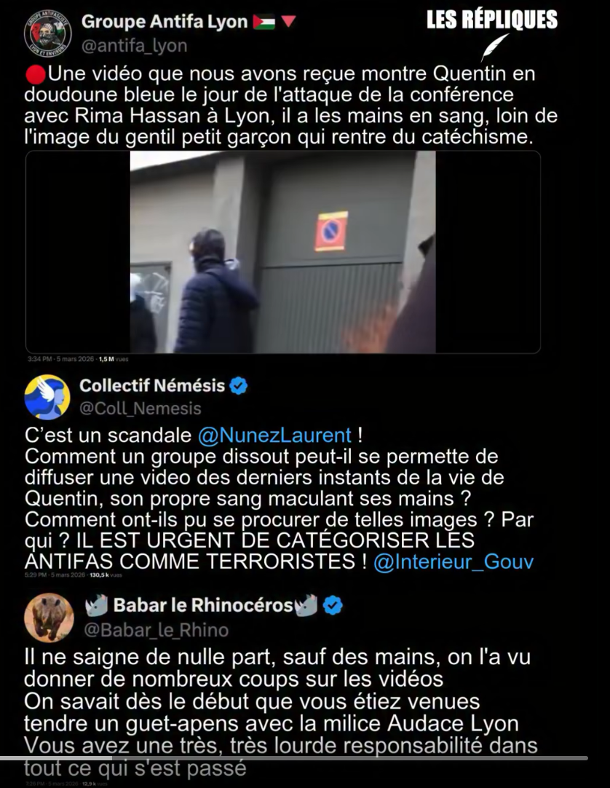Click the Groupe Antifa Lyon display name
Viewport: 610px width, 788px height.
165,22
